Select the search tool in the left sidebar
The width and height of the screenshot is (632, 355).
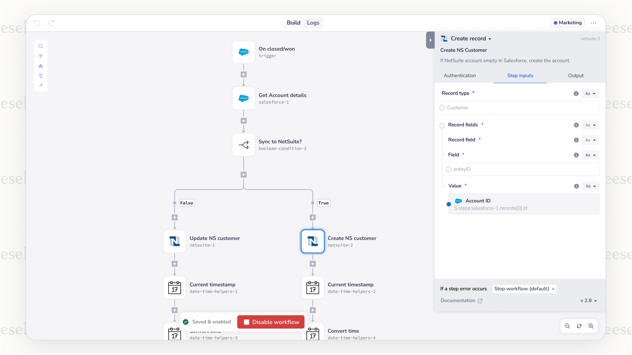(41, 46)
